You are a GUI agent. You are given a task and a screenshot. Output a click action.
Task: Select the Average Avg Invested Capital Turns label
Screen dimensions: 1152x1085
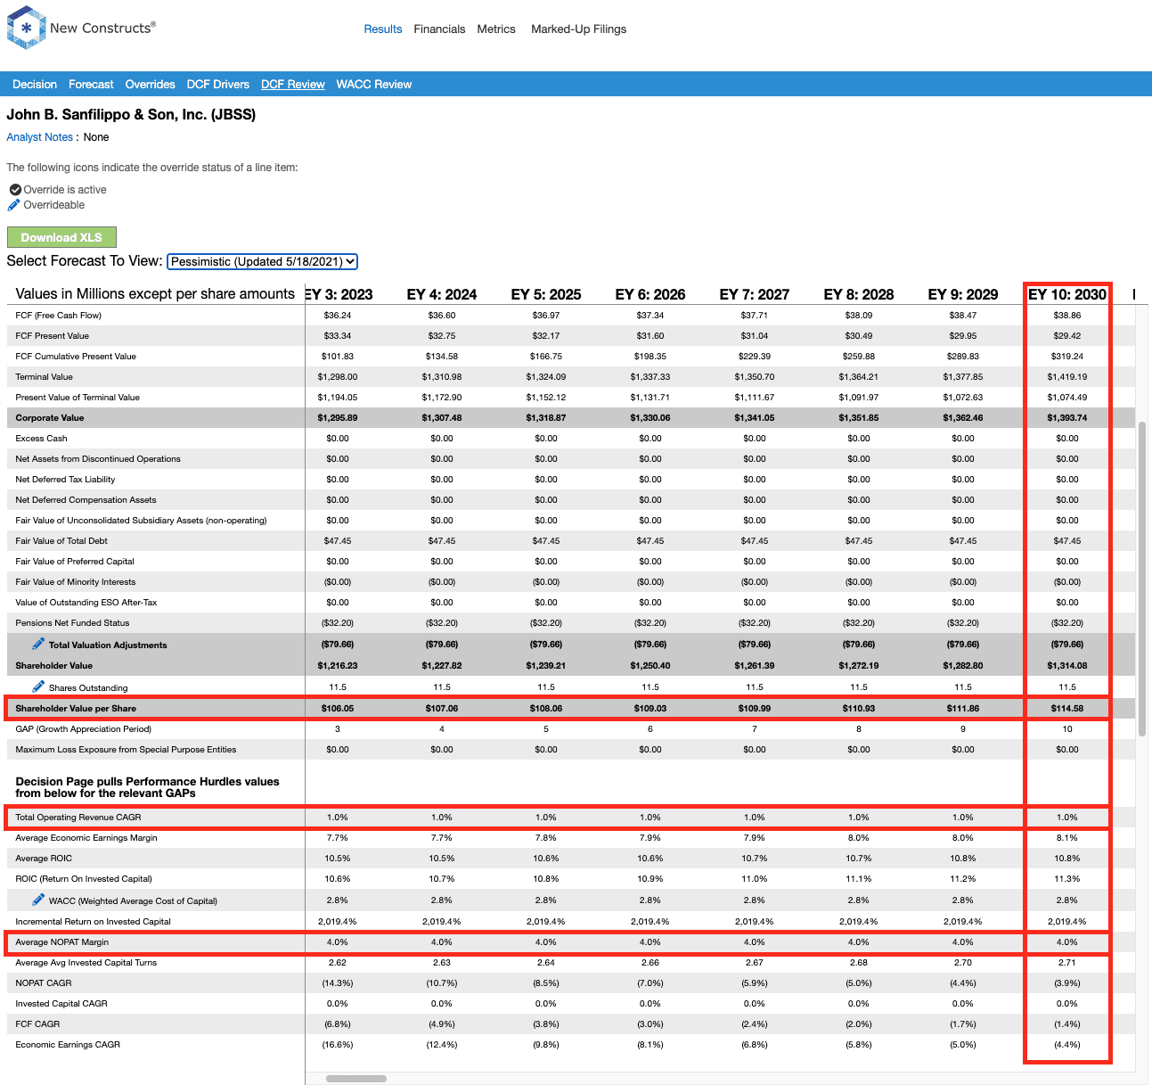pos(86,963)
